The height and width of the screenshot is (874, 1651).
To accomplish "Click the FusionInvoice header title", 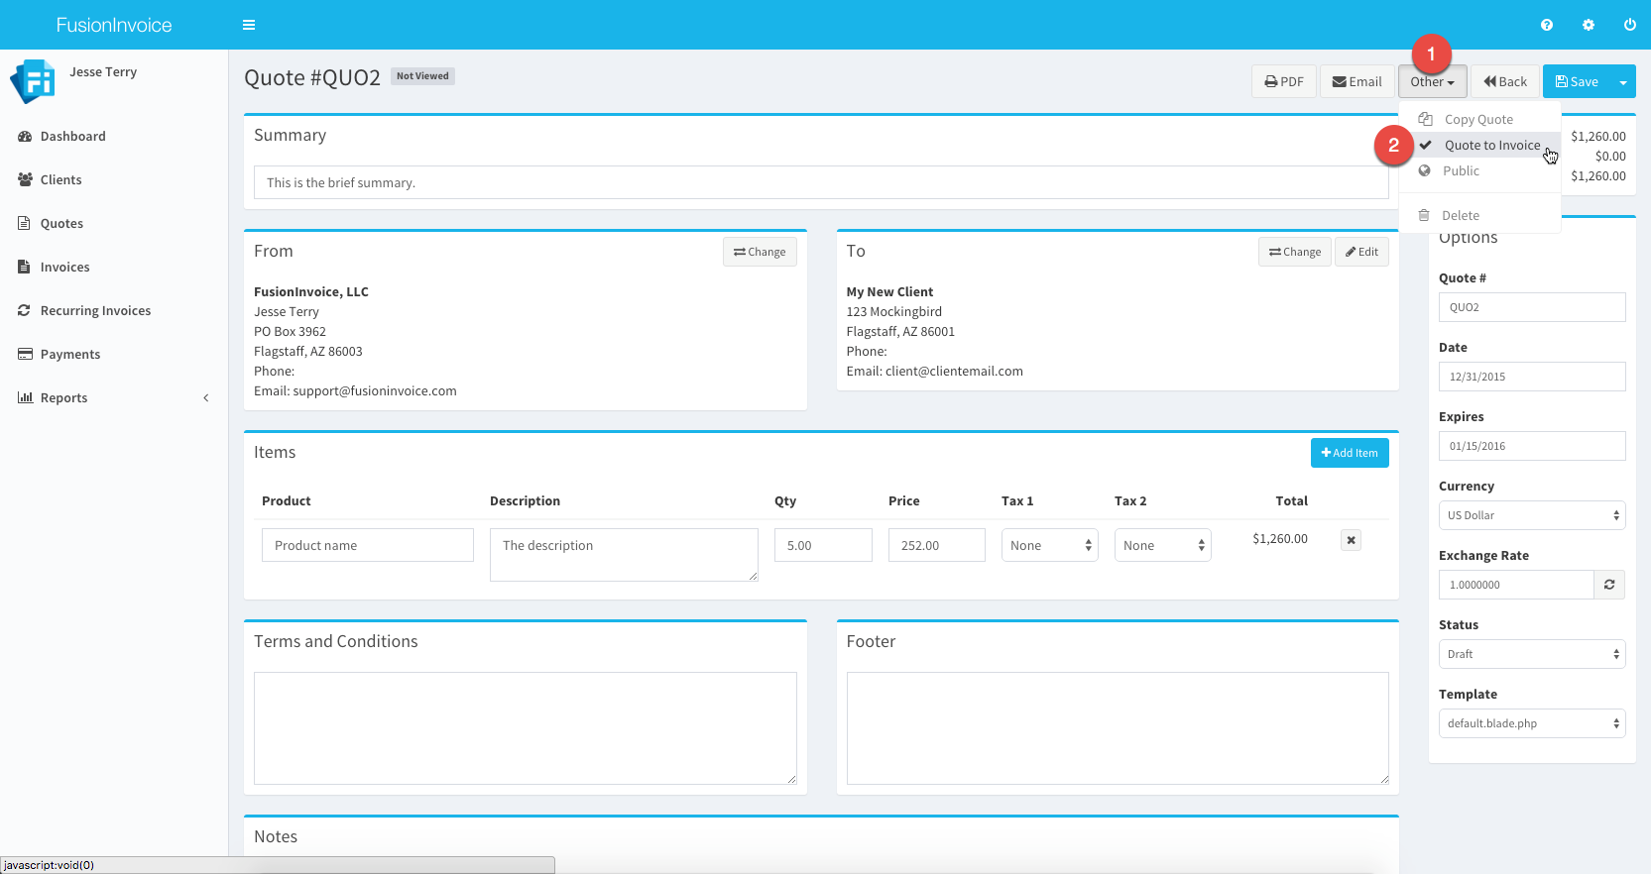I will tap(114, 25).
